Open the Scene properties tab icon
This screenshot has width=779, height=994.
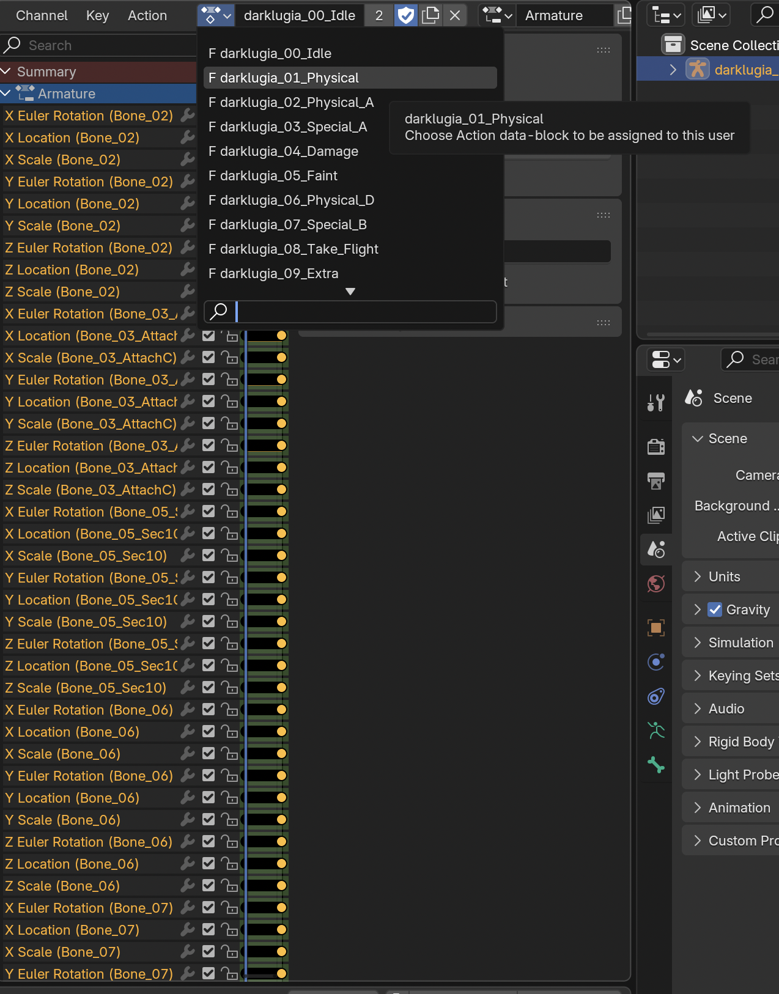pyautogui.click(x=656, y=550)
